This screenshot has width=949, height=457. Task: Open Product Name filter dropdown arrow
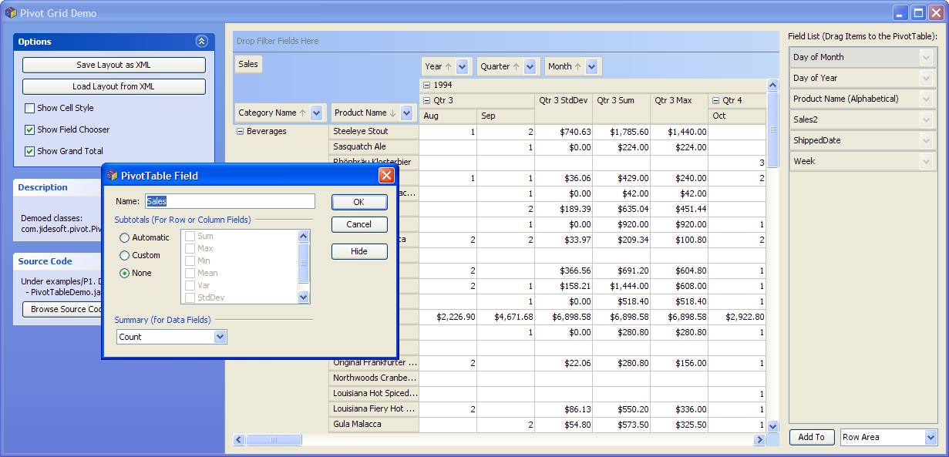tap(406, 113)
